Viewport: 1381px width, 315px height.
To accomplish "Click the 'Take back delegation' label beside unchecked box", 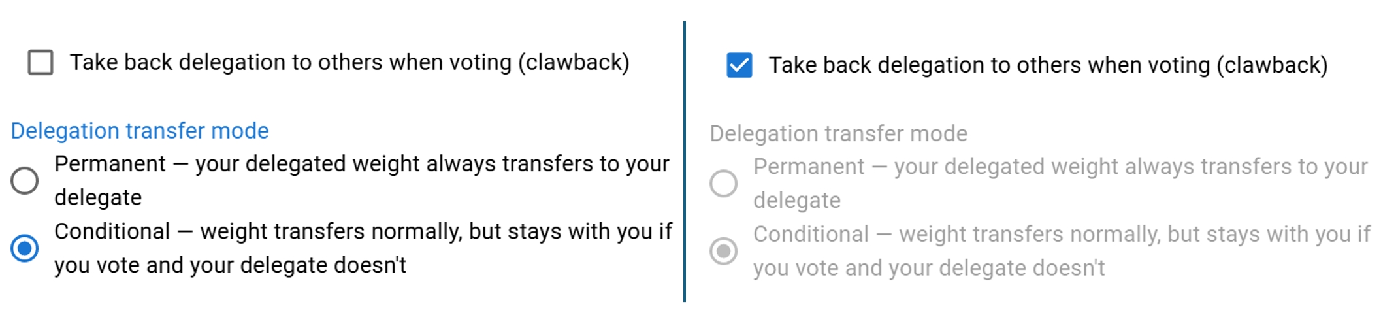I will 294,63.
